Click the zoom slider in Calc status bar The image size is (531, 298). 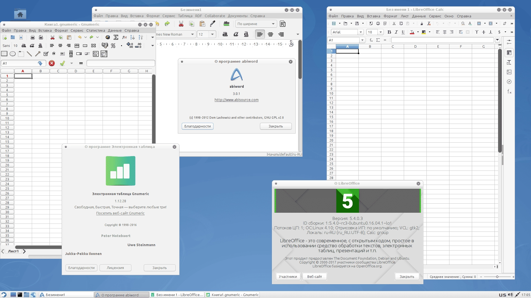tap(497, 276)
